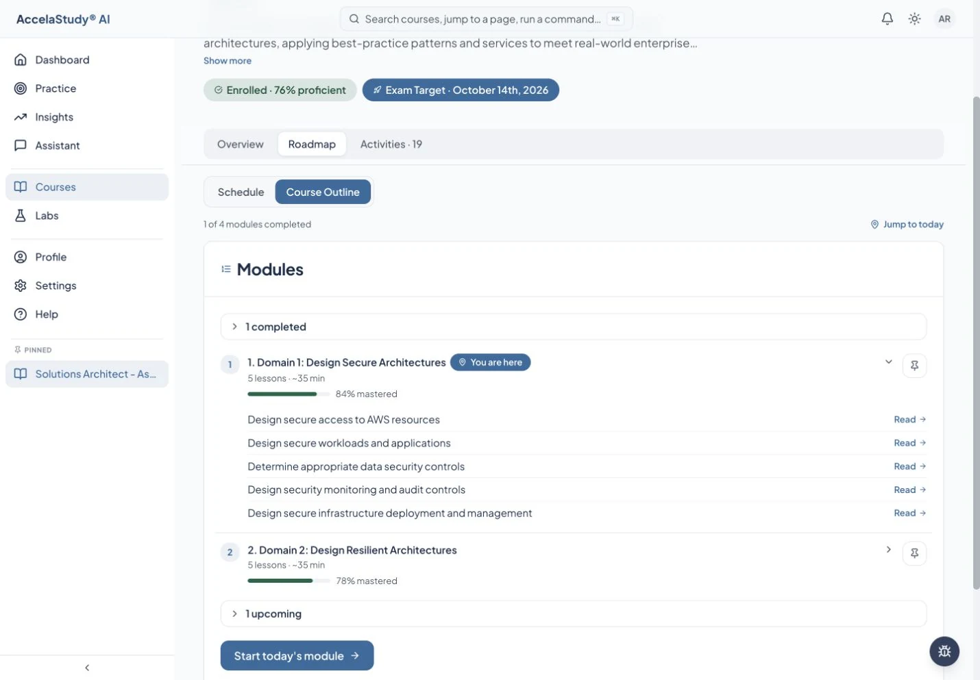Click Start today's module button
The image size is (980, 680).
tap(297, 656)
